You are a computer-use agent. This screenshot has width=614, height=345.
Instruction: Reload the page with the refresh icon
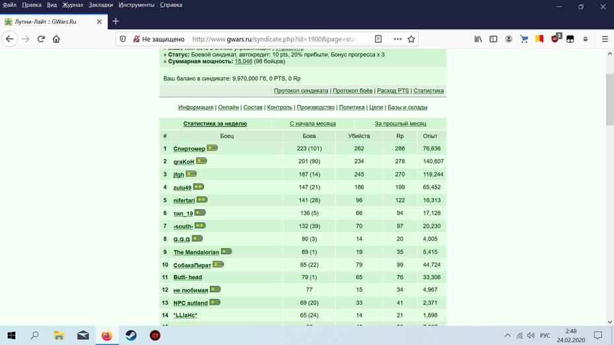pos(41,39)
